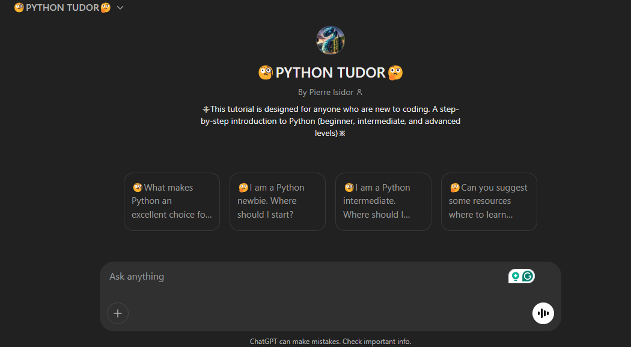Click the "By Pierre Isidor" creator link
The width and height of the screenshot is (631, 347).
(x=326, y=92)
